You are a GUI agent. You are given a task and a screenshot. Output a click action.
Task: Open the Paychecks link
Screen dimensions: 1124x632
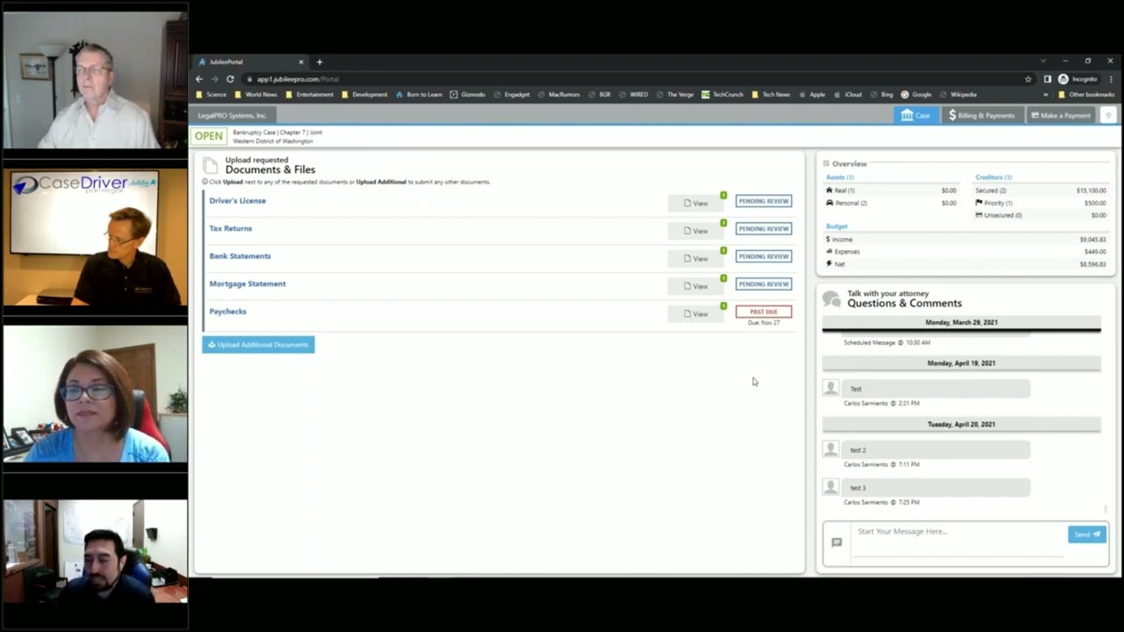click(x=227, y=312)
